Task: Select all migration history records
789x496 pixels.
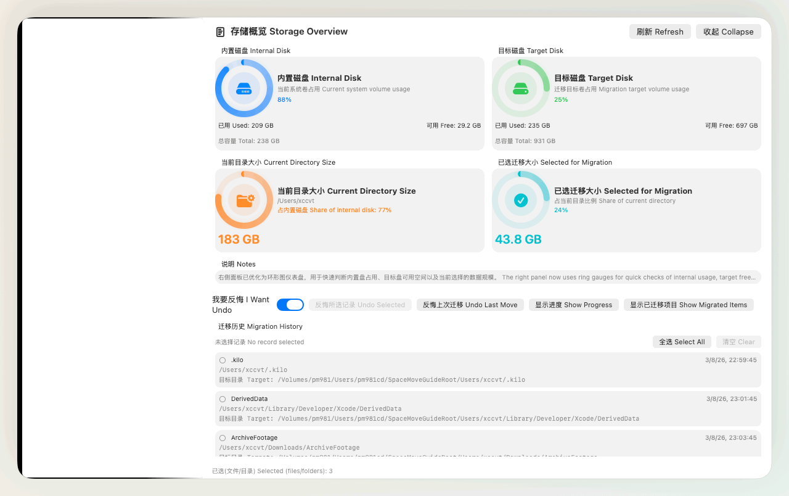Action: [681, 342]
